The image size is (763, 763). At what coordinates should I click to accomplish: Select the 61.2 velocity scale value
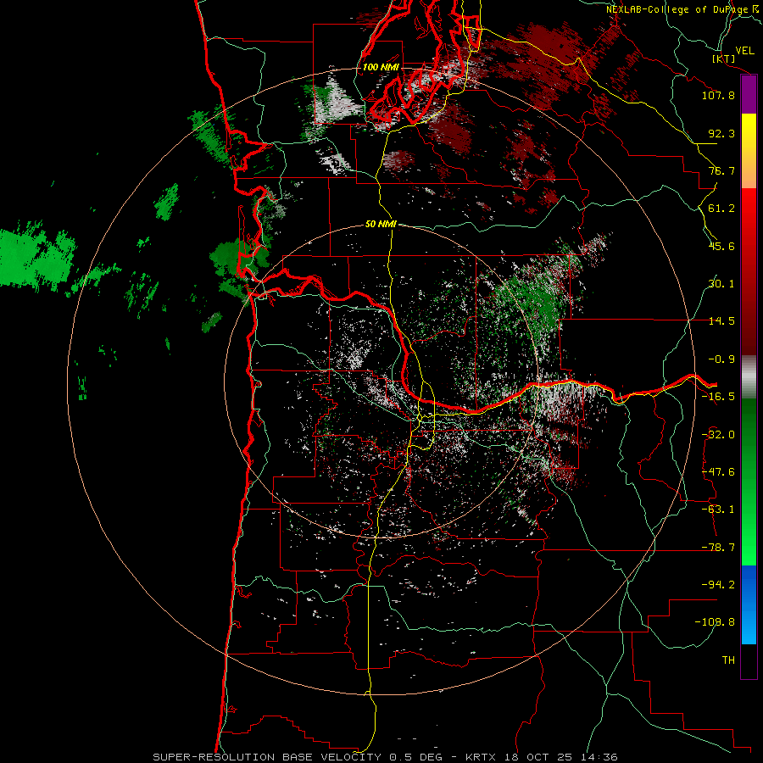click(721, 209)
